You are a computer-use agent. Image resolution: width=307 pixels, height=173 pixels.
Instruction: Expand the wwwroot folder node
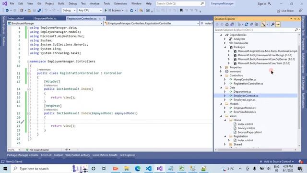point(221,72)
